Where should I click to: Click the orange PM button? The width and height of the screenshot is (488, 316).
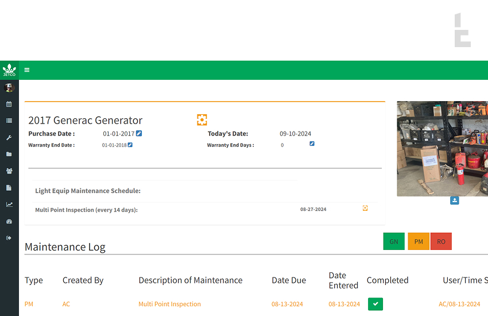(x=419, y=241)
